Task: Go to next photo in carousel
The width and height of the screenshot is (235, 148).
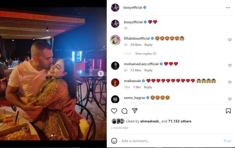Action: [101, 74]
